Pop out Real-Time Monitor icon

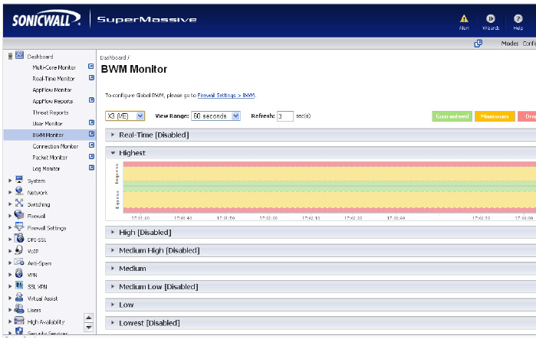91,78
